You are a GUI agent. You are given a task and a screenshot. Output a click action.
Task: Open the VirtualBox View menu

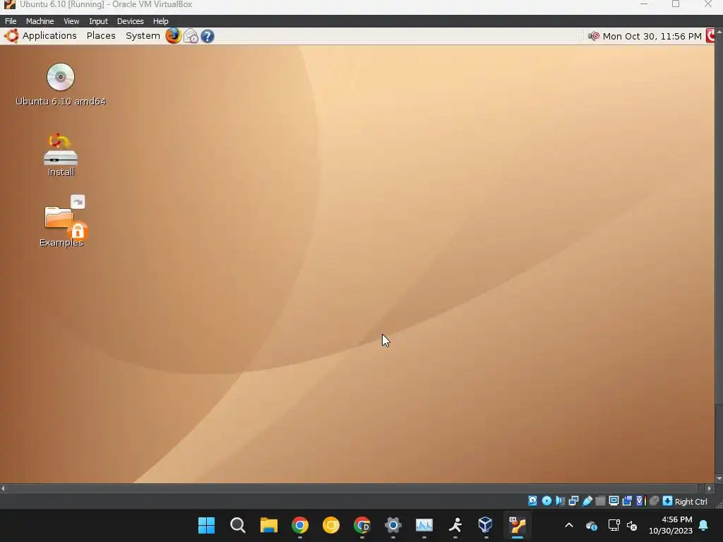71,21
